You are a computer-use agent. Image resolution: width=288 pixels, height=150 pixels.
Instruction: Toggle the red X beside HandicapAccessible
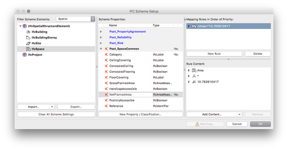106,89
